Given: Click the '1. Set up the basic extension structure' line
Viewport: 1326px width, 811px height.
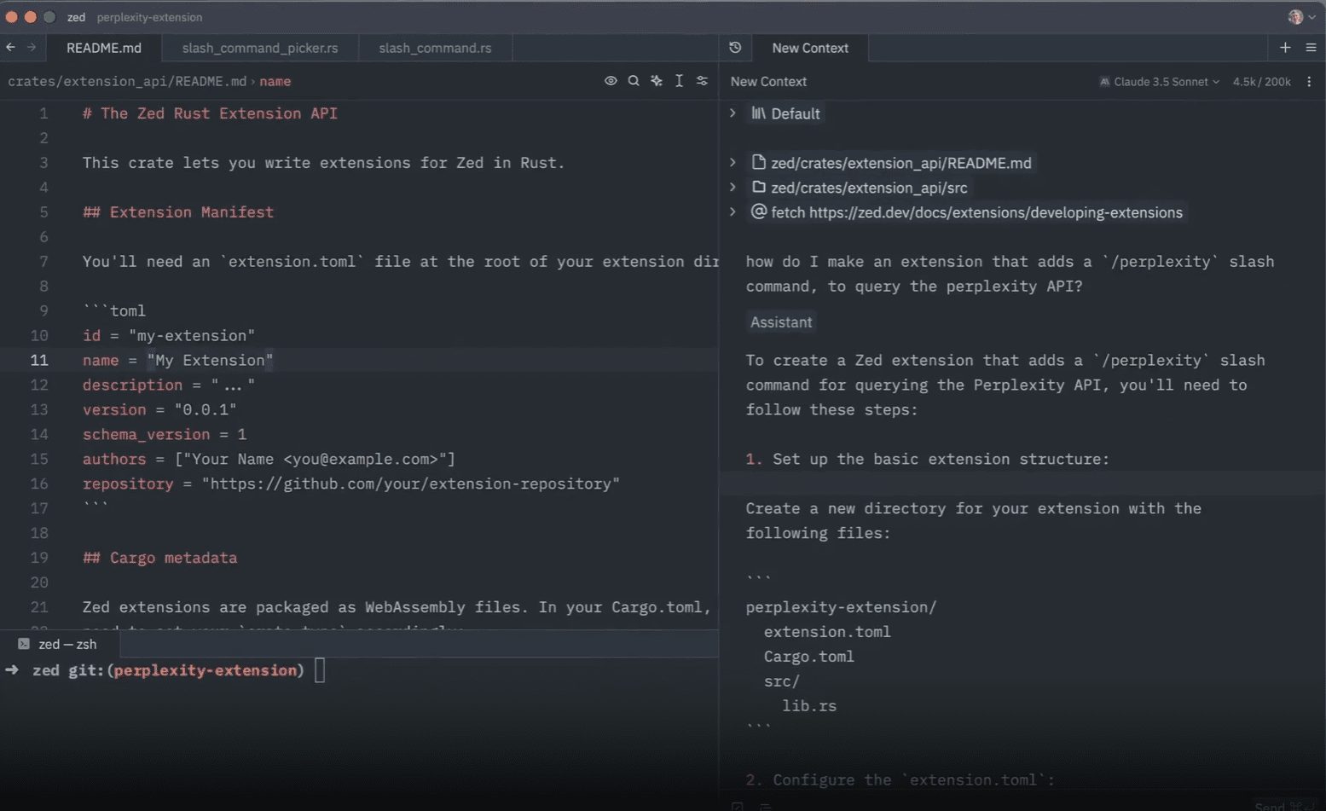Looking at the screenshot, I should coord(928,459).
